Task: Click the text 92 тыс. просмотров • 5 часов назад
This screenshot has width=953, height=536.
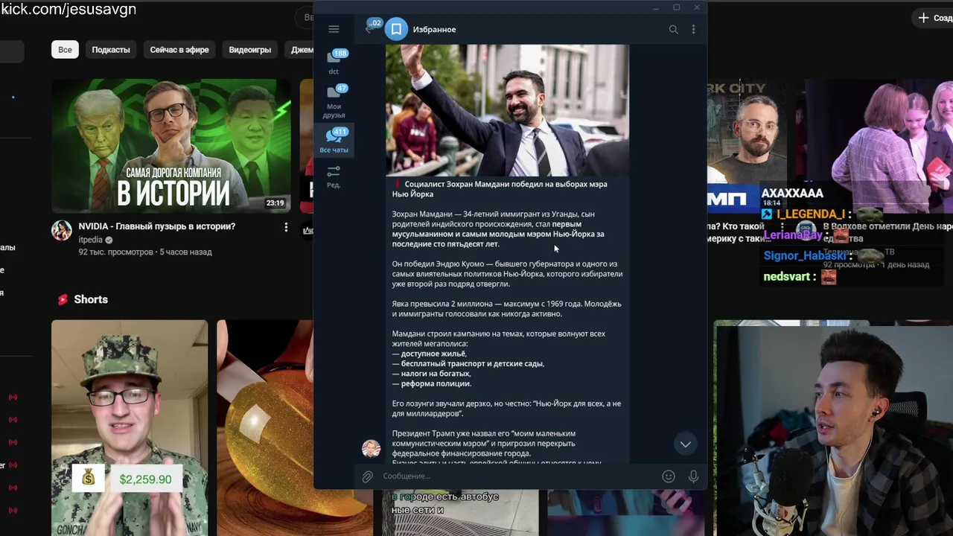Action: 145,252
